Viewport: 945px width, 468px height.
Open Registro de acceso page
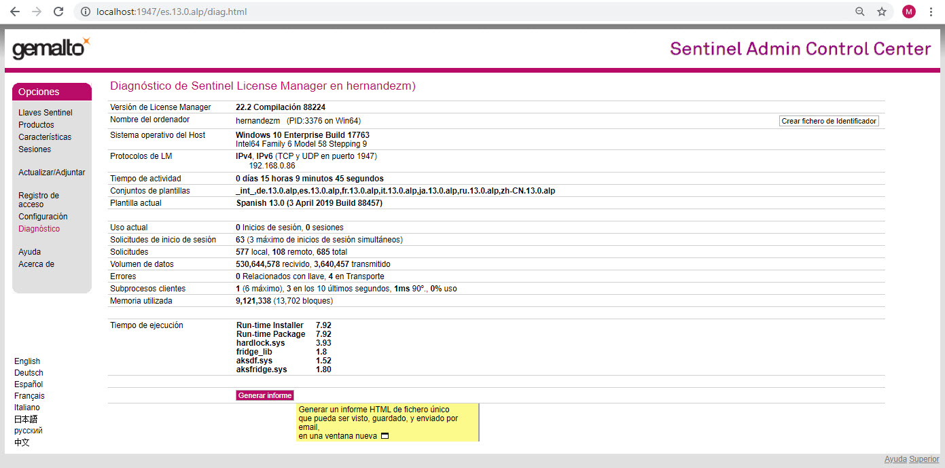39,200
